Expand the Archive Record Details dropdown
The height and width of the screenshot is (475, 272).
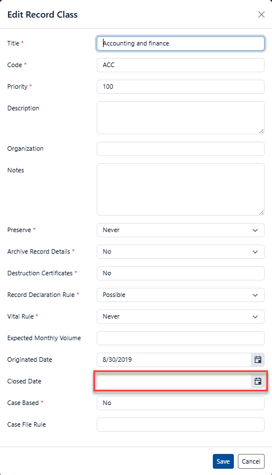coord(180,252)
